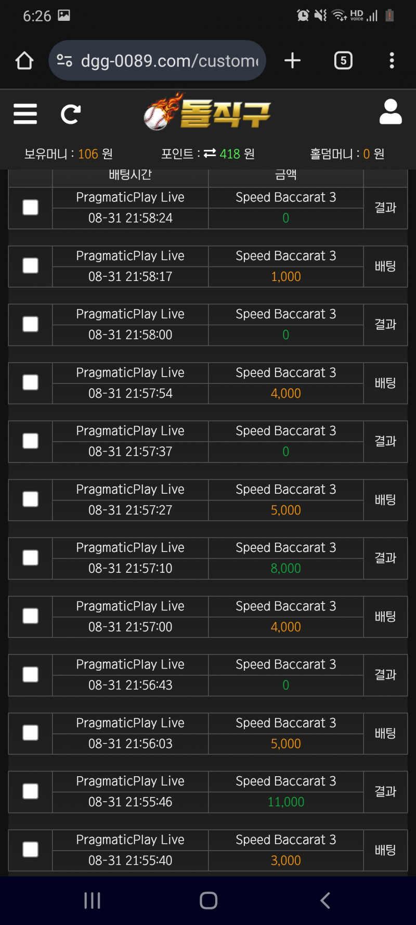Viewport: 416px width, 925px height.
Task: Open a new browser tab
Action: [x=292, y=60]
